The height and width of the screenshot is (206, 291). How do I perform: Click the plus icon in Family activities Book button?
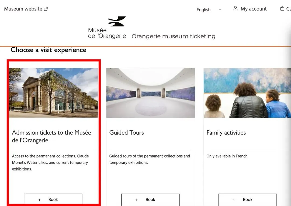coord(234,200)
